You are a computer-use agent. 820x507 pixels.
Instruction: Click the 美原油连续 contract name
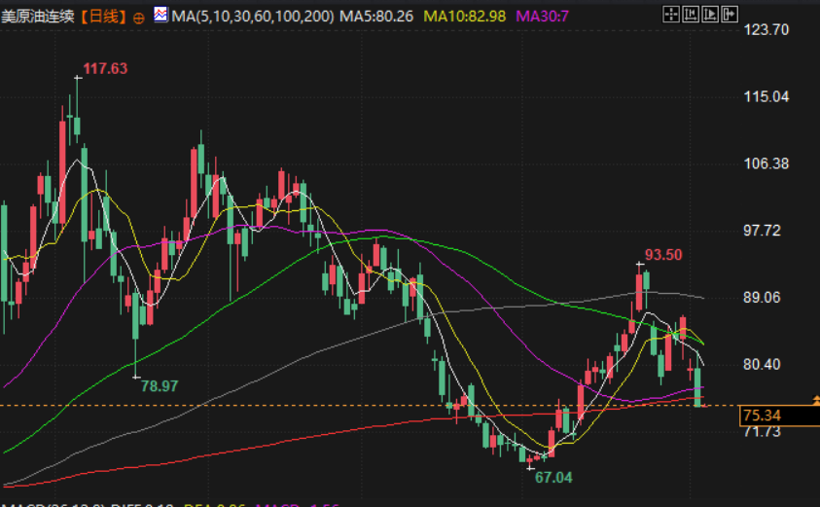click(38, 17)
